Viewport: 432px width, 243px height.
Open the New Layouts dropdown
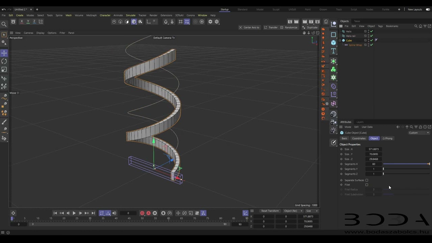tap(415, 9)
